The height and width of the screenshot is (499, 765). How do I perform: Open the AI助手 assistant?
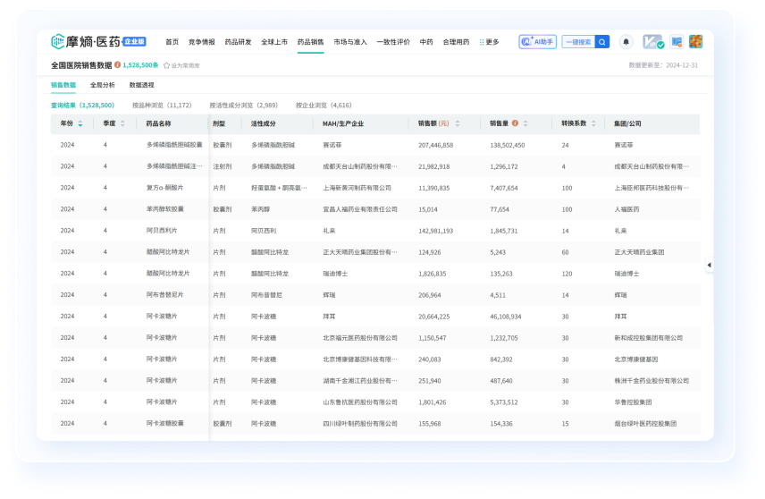pos(537,42)
